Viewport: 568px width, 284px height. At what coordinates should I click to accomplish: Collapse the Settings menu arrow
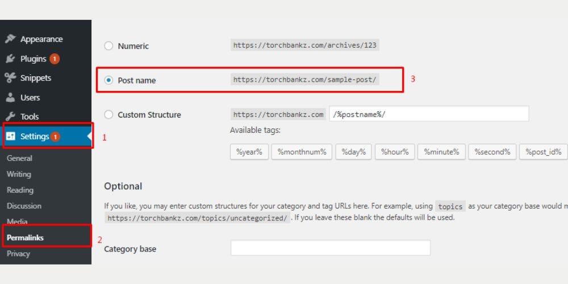click(x=89, y=136)
